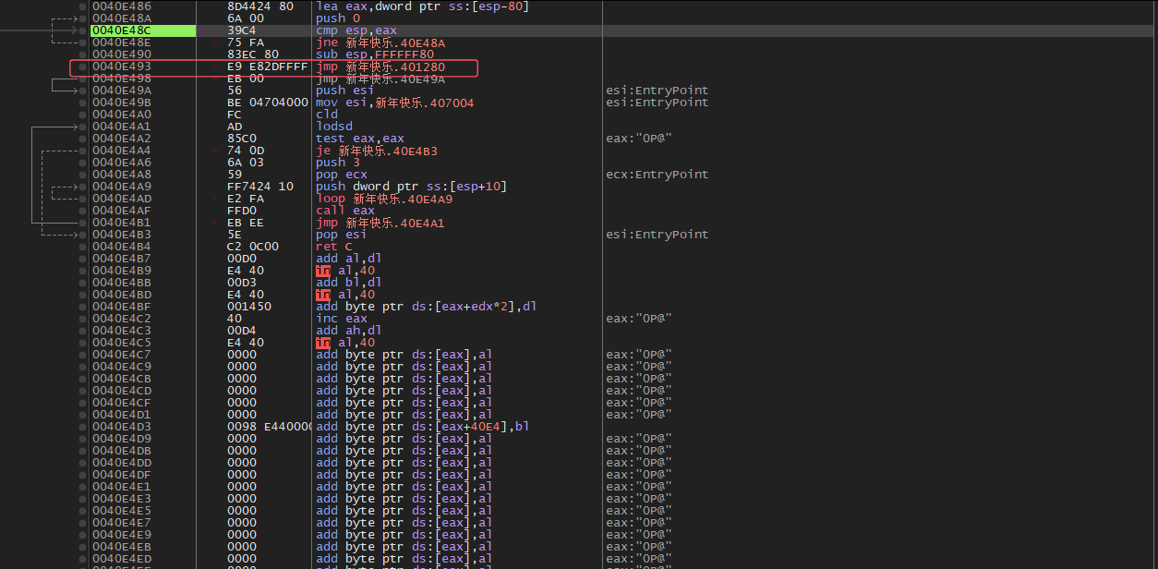The width and height of the screenshot is (1158, 569).
Task: Click eax:"0P@" comment on inc eax row
Action: tap(639, 319)
